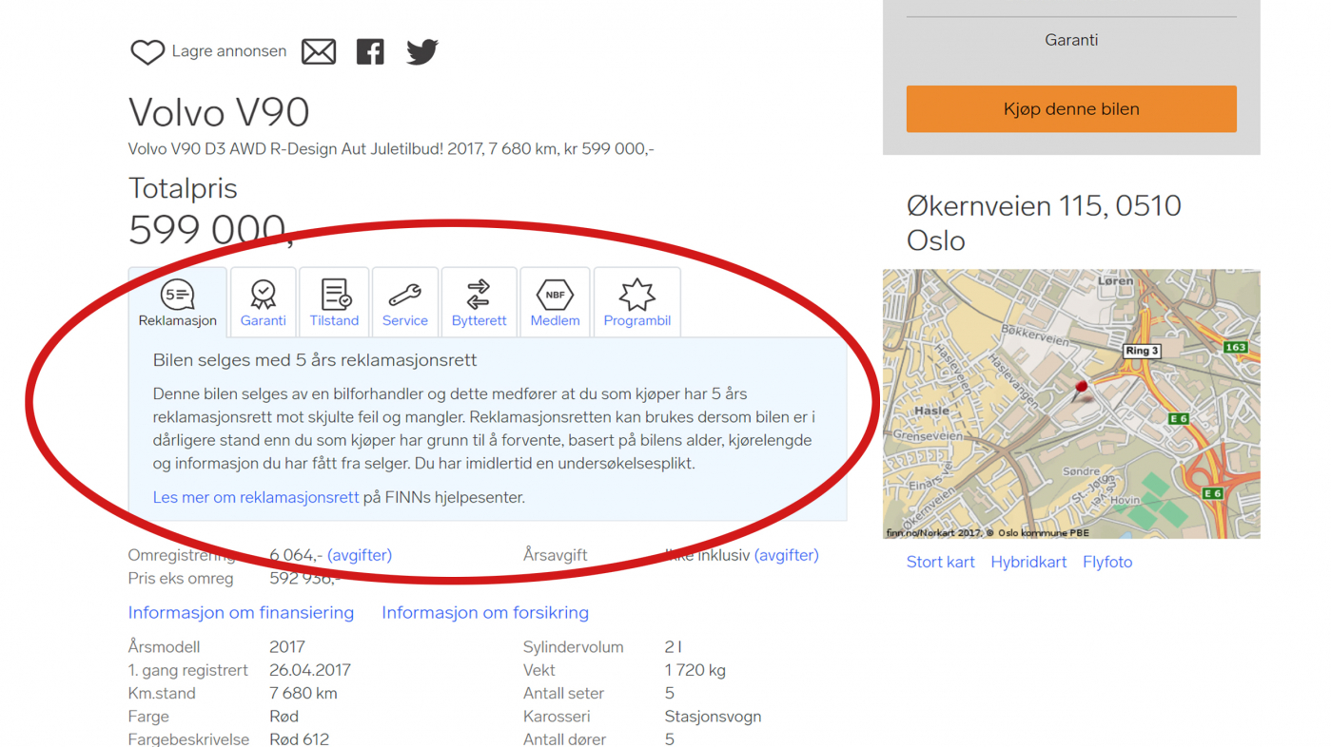Click the checkmark badge icon on Garanti tab
The width and height of the screenshot is (1331, 747).
tap(263, 294)
